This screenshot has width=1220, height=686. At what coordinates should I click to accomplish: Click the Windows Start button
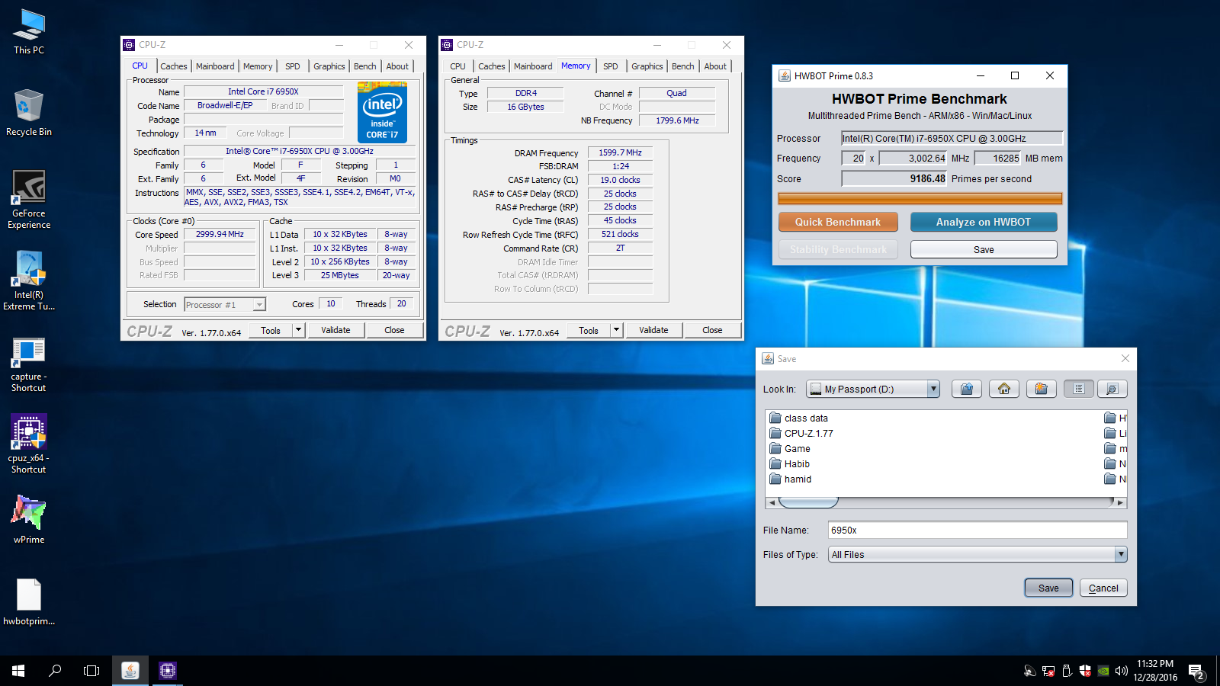(18, 671)
